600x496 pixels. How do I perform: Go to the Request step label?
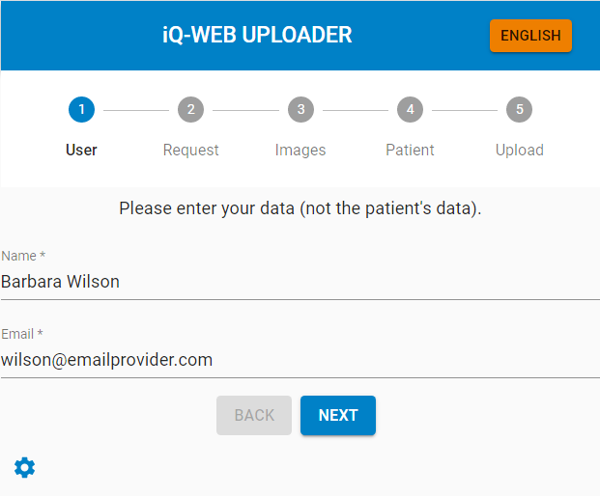pos(190,150)
